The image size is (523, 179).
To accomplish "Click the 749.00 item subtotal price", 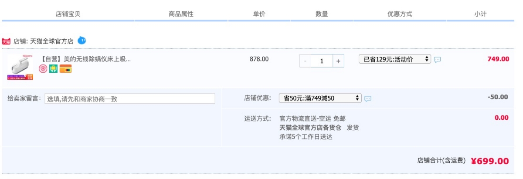I will [x=498, y=59].
